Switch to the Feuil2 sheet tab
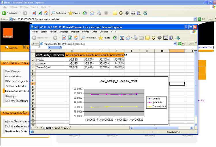Screen dimensions: 216x147 click(56, 127)
